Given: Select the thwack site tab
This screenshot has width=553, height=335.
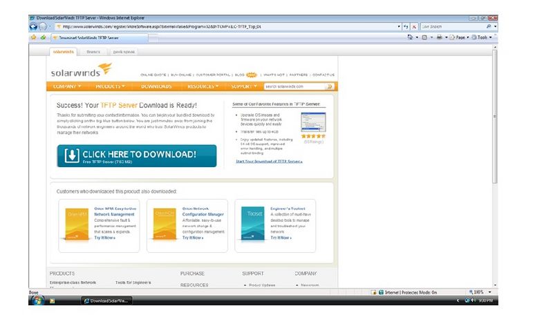Looking at the screenshot, I should tap(93, 52).
